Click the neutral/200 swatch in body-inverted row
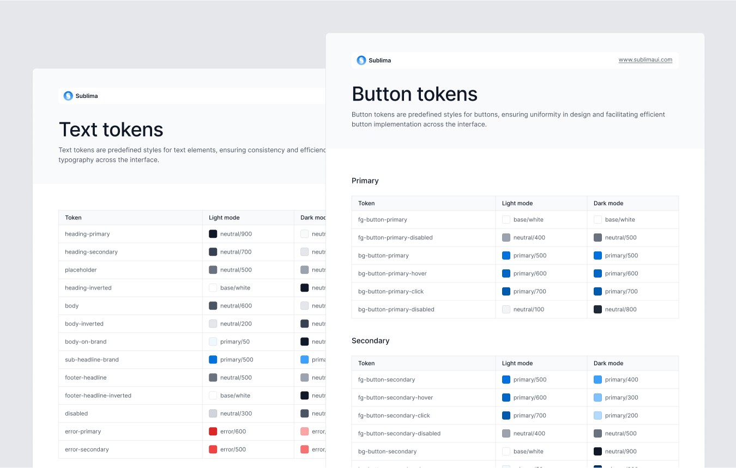 (x=213, y=324)
